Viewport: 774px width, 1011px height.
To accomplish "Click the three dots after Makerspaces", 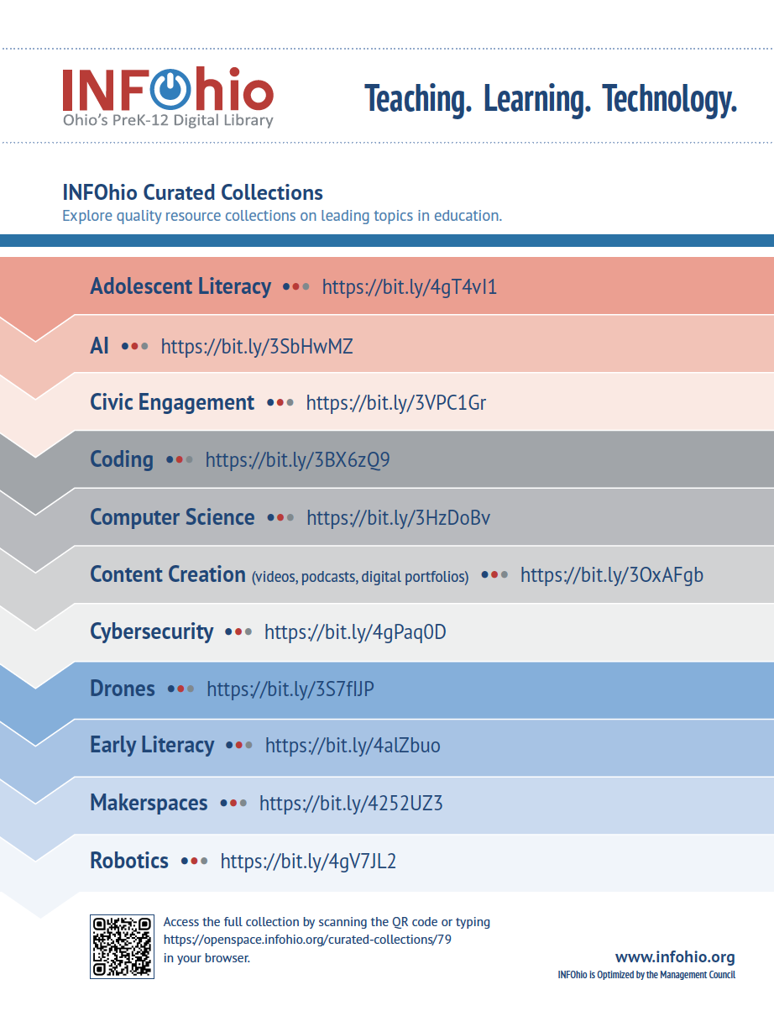I will tap(233, 804).
